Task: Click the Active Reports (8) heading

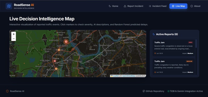Action: [x=167, y=34]
